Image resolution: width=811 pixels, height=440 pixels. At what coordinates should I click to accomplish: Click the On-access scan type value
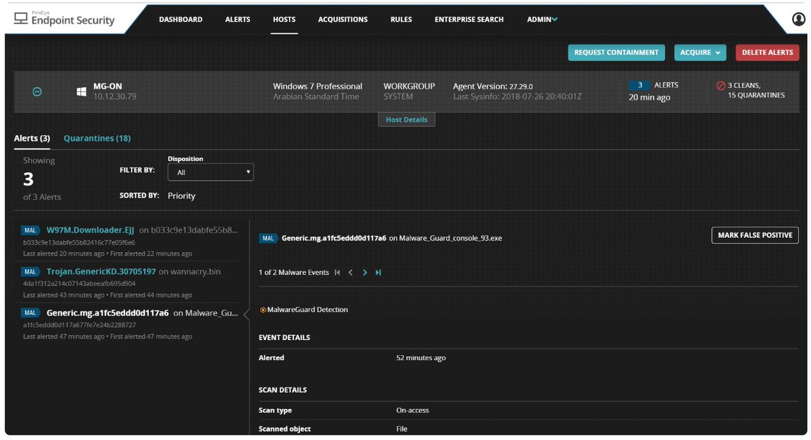(412, 410)
